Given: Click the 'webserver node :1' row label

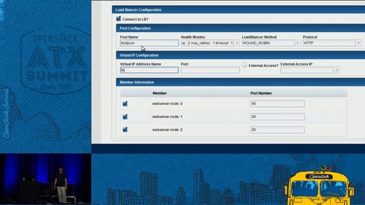Looking at the screenshot, I should coord(167,117).
